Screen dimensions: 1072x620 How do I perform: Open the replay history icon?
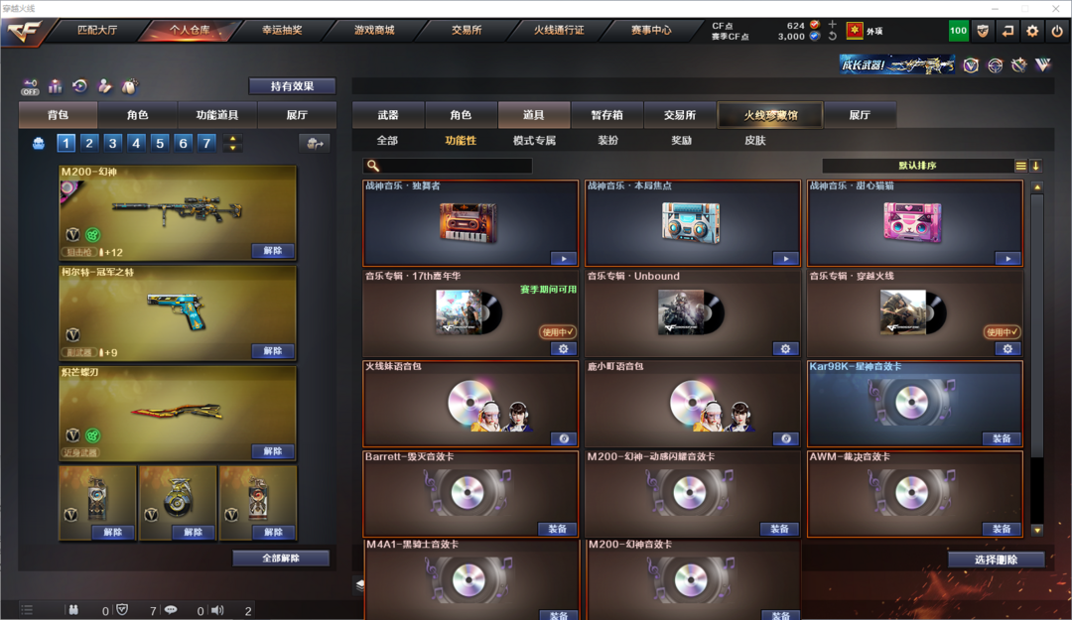click(80, 85)
